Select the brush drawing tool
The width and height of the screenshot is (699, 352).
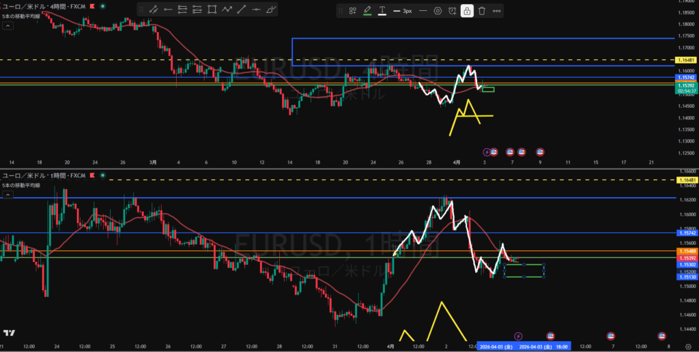point(272,10)
